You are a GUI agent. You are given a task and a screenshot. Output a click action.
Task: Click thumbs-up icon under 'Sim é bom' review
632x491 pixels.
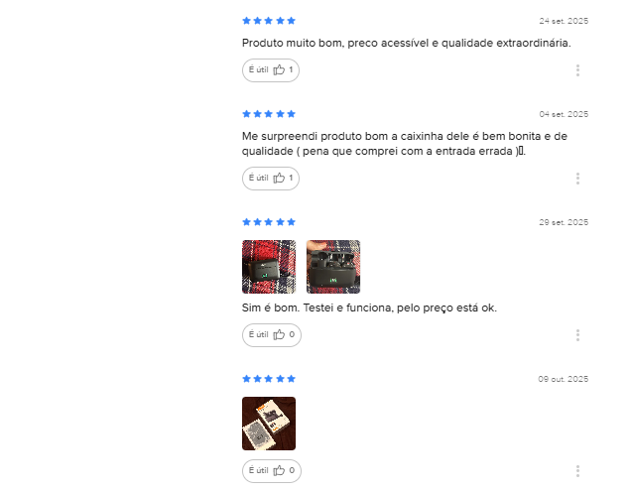pos(279,335)
